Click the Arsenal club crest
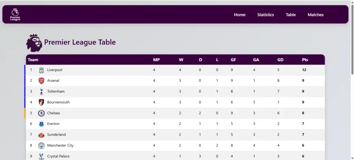This screenshot has height=160, width=354. pos(41,81)
